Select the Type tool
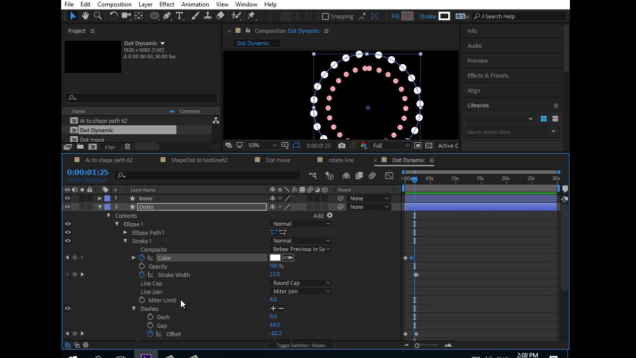This screenshot has width=636, height=358. [x=179, y=16]
